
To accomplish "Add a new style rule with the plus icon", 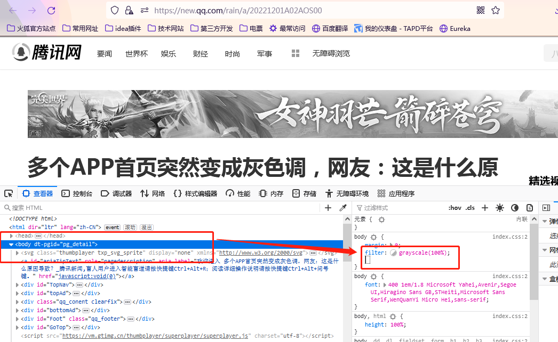I will click(x=485, y=208).
